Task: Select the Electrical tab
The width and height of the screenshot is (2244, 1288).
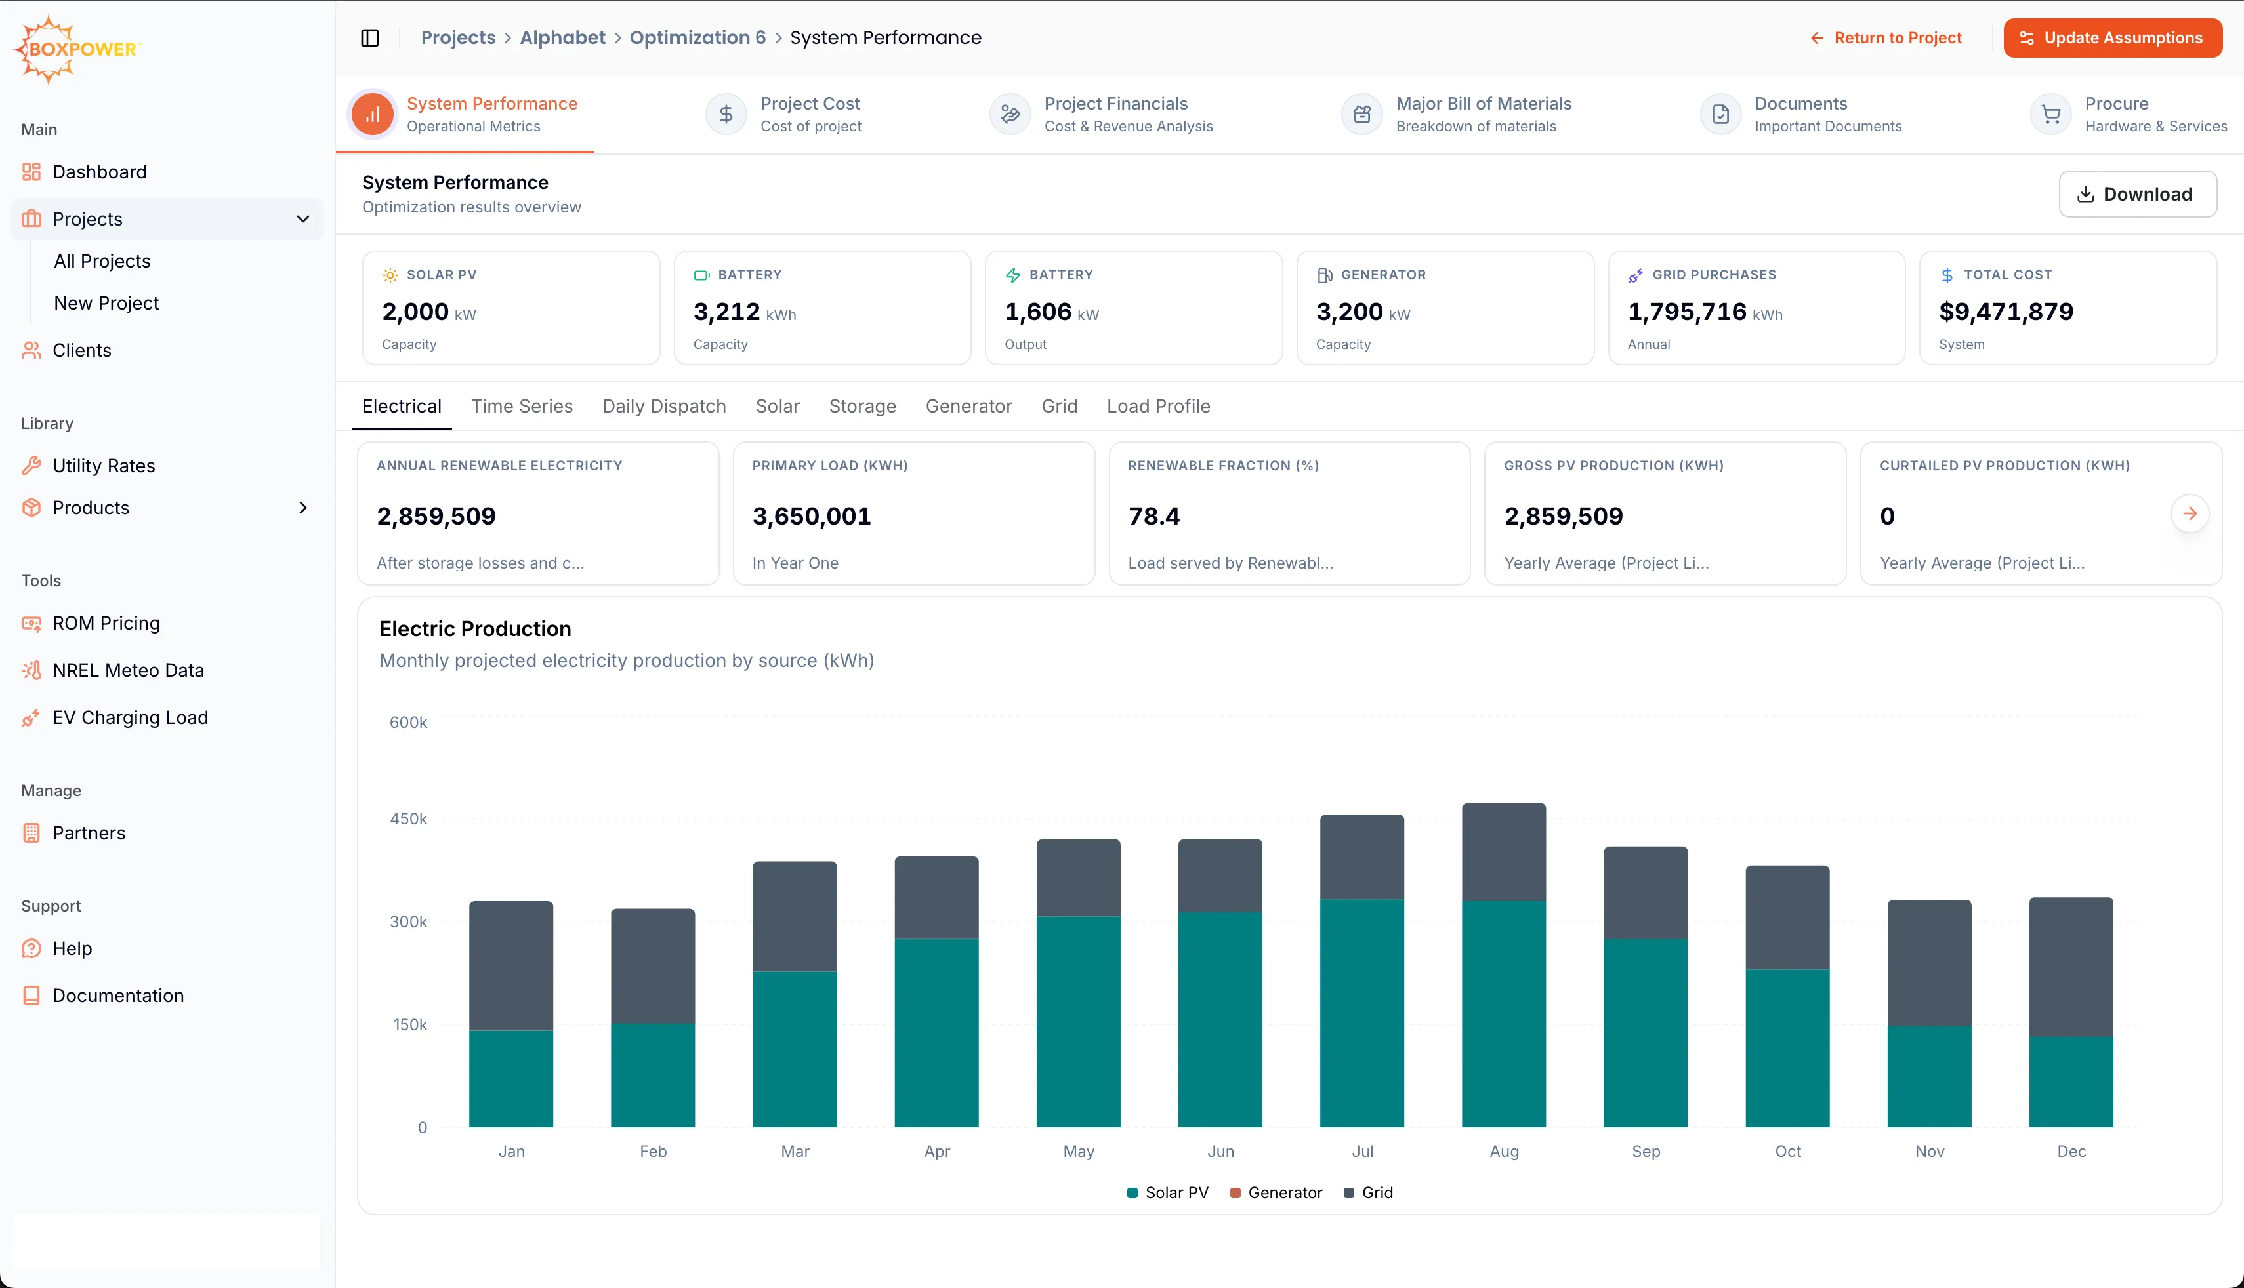Action: tap(402, 406)
